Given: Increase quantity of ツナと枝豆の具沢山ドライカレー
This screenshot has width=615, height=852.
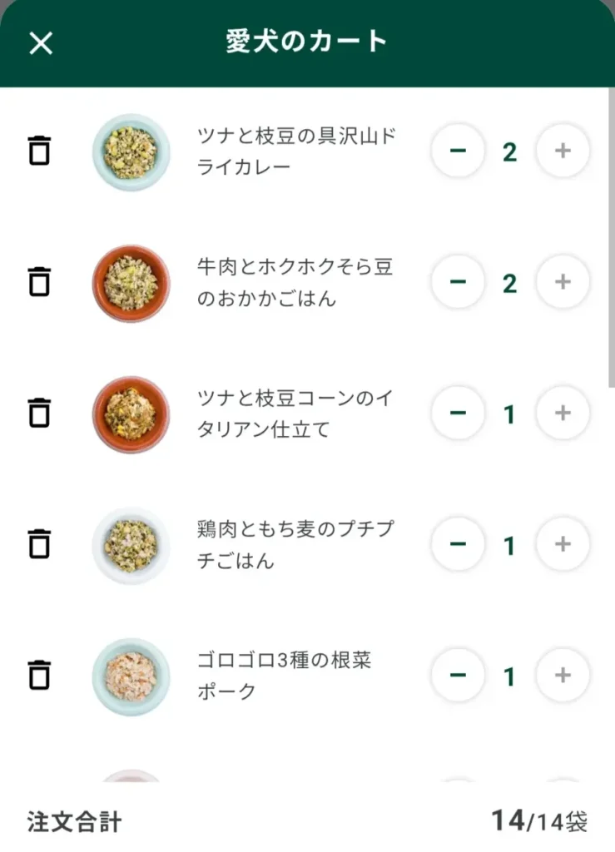Looking at the screenshot, I should tap(563, 151).
